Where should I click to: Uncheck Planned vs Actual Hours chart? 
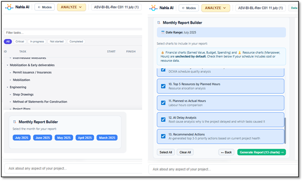point(163,103)
